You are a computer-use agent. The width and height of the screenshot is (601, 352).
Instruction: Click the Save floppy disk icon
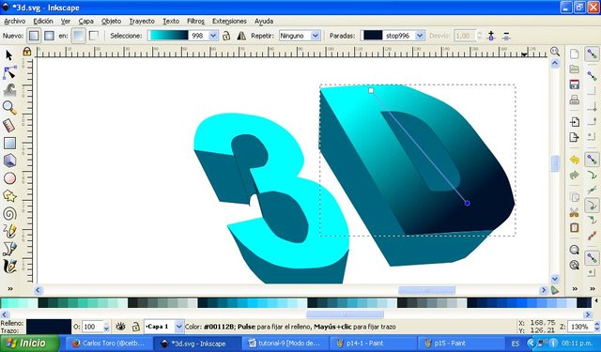574,84
